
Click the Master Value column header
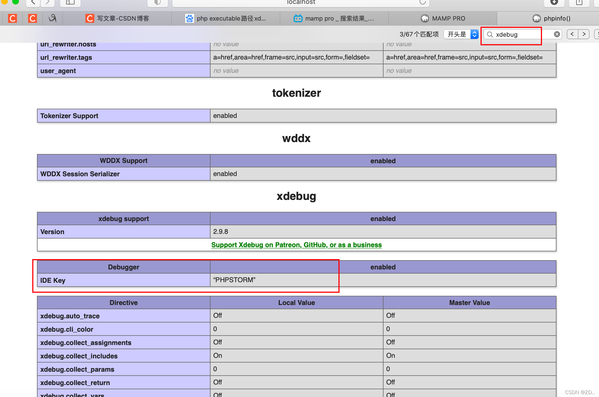click(x=469, y=303)
